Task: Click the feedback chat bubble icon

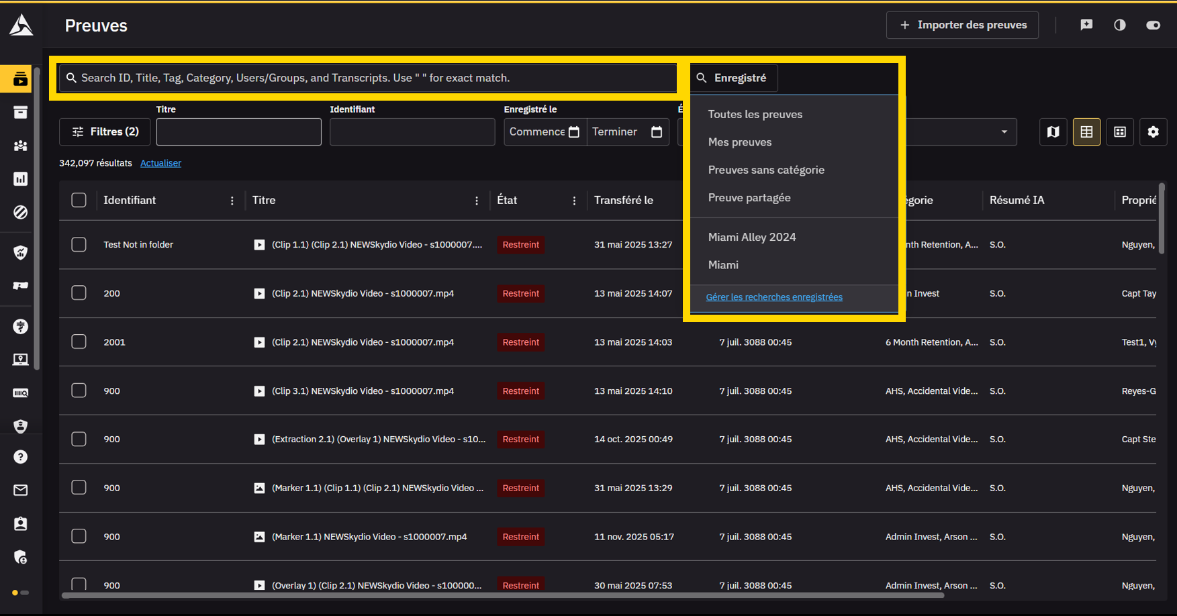Action: click(x=1086, y=25)
